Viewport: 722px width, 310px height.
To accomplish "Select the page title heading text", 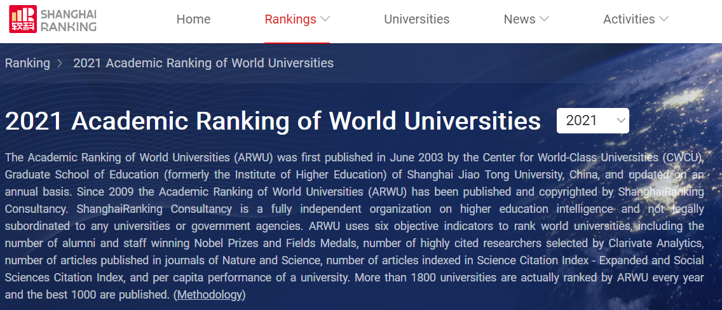I will (273, 121).
